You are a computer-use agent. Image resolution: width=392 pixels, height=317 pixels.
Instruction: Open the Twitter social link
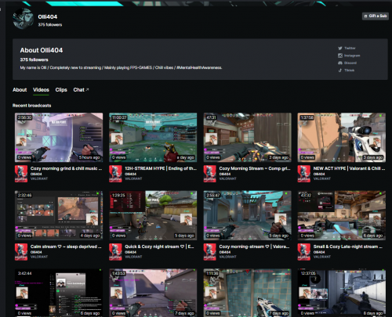(x=347, y=49)
